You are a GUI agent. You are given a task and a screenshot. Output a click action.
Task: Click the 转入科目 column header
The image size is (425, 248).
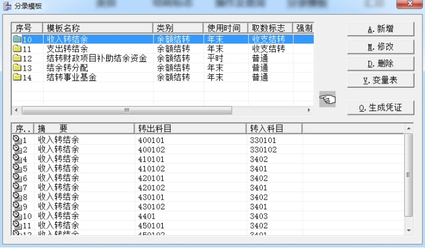coord(274,128)
